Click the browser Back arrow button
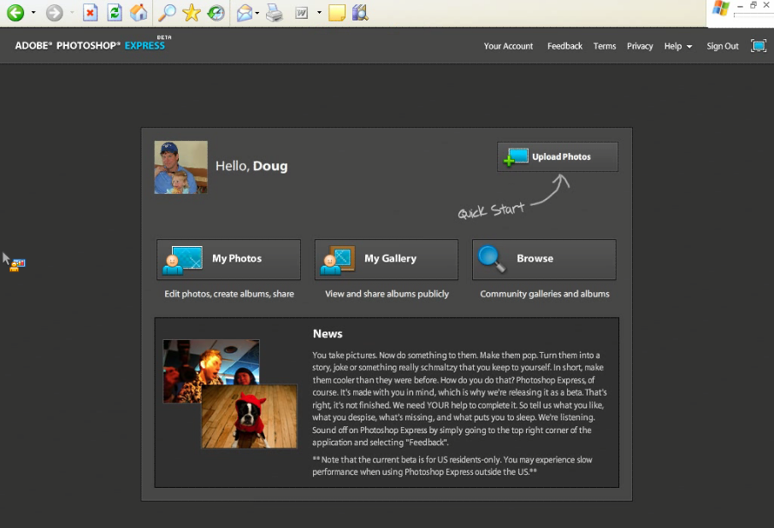This screenshot has width=774, height=528. click(15, 12)
